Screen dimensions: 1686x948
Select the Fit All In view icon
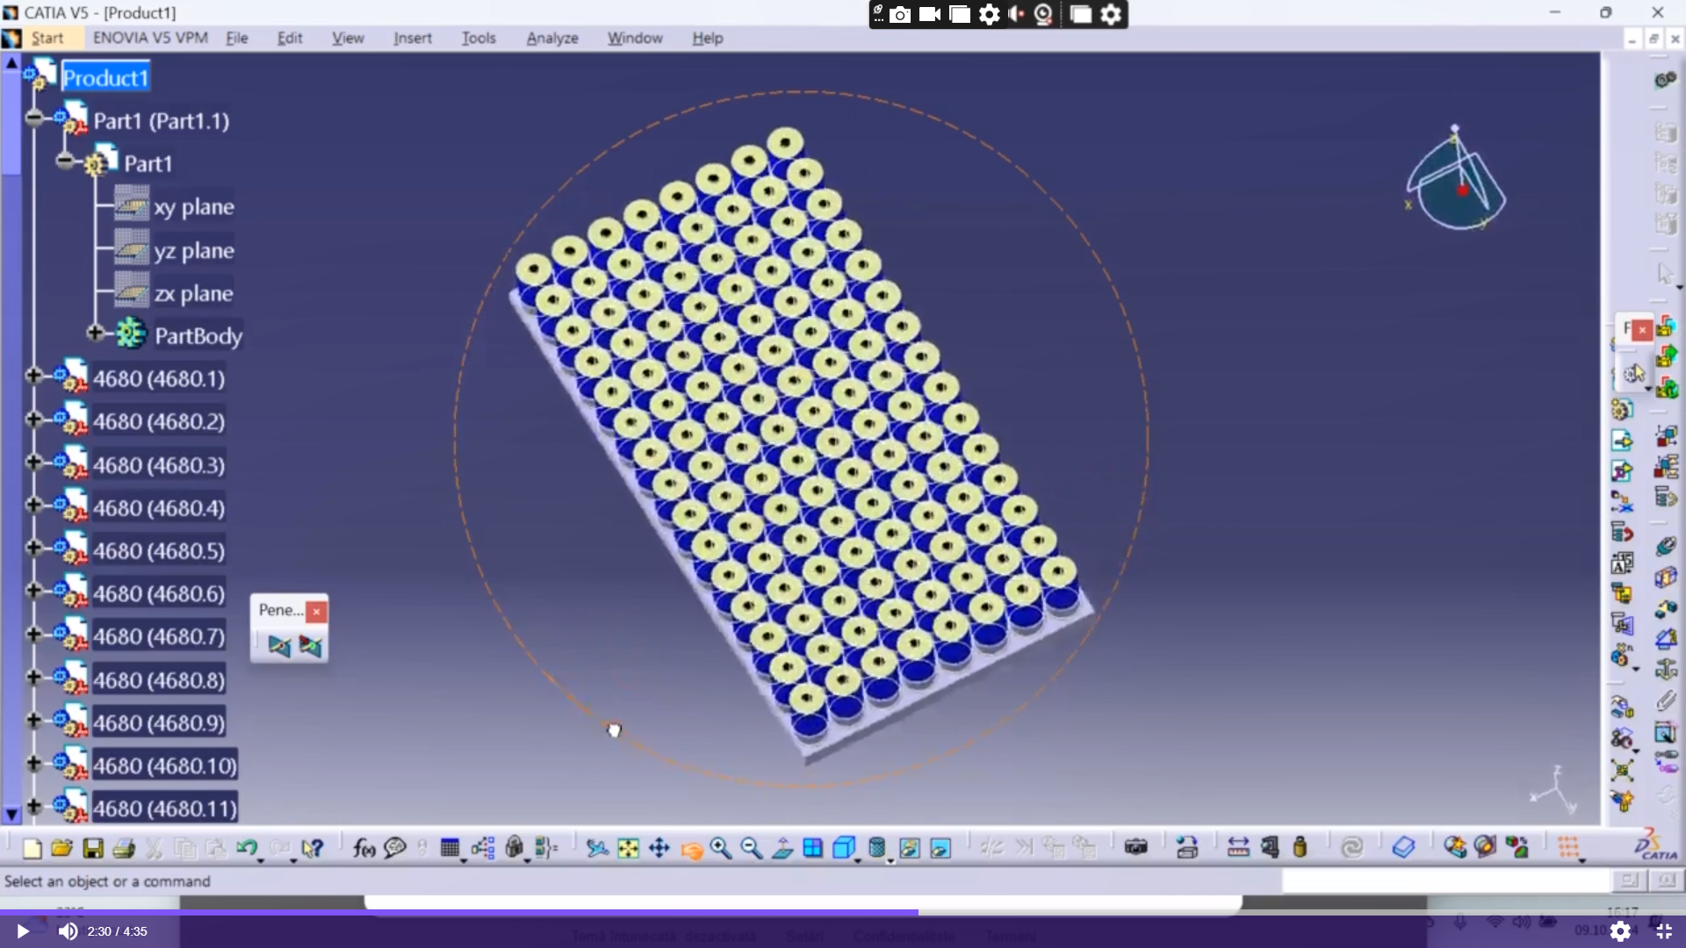tap(628, 848)
